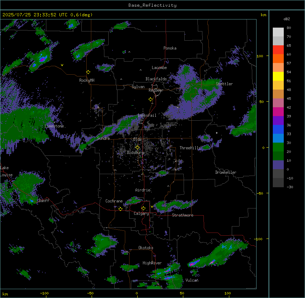Click the Base_Reflectivity title
Screen dimensions: 305x298
(x=152, y=5)
